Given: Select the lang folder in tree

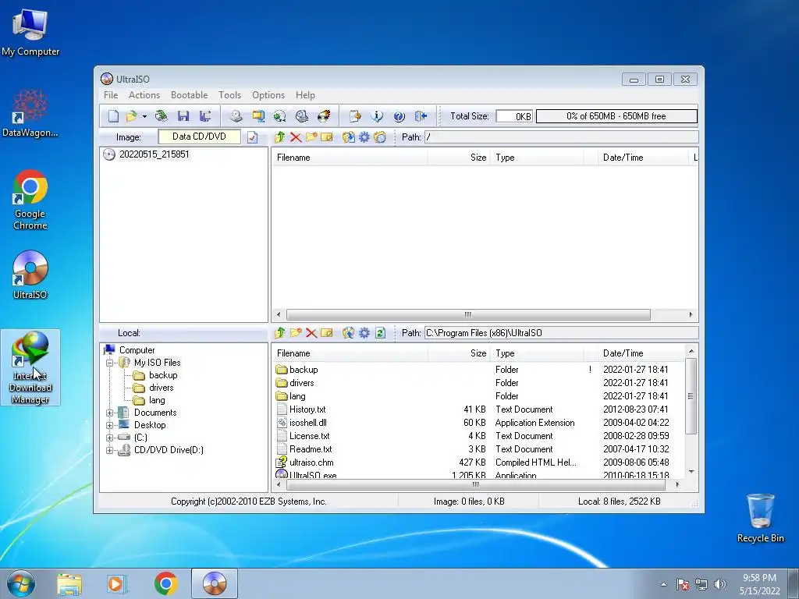Looking at the screenshot, I should click(x=157, y=400).
